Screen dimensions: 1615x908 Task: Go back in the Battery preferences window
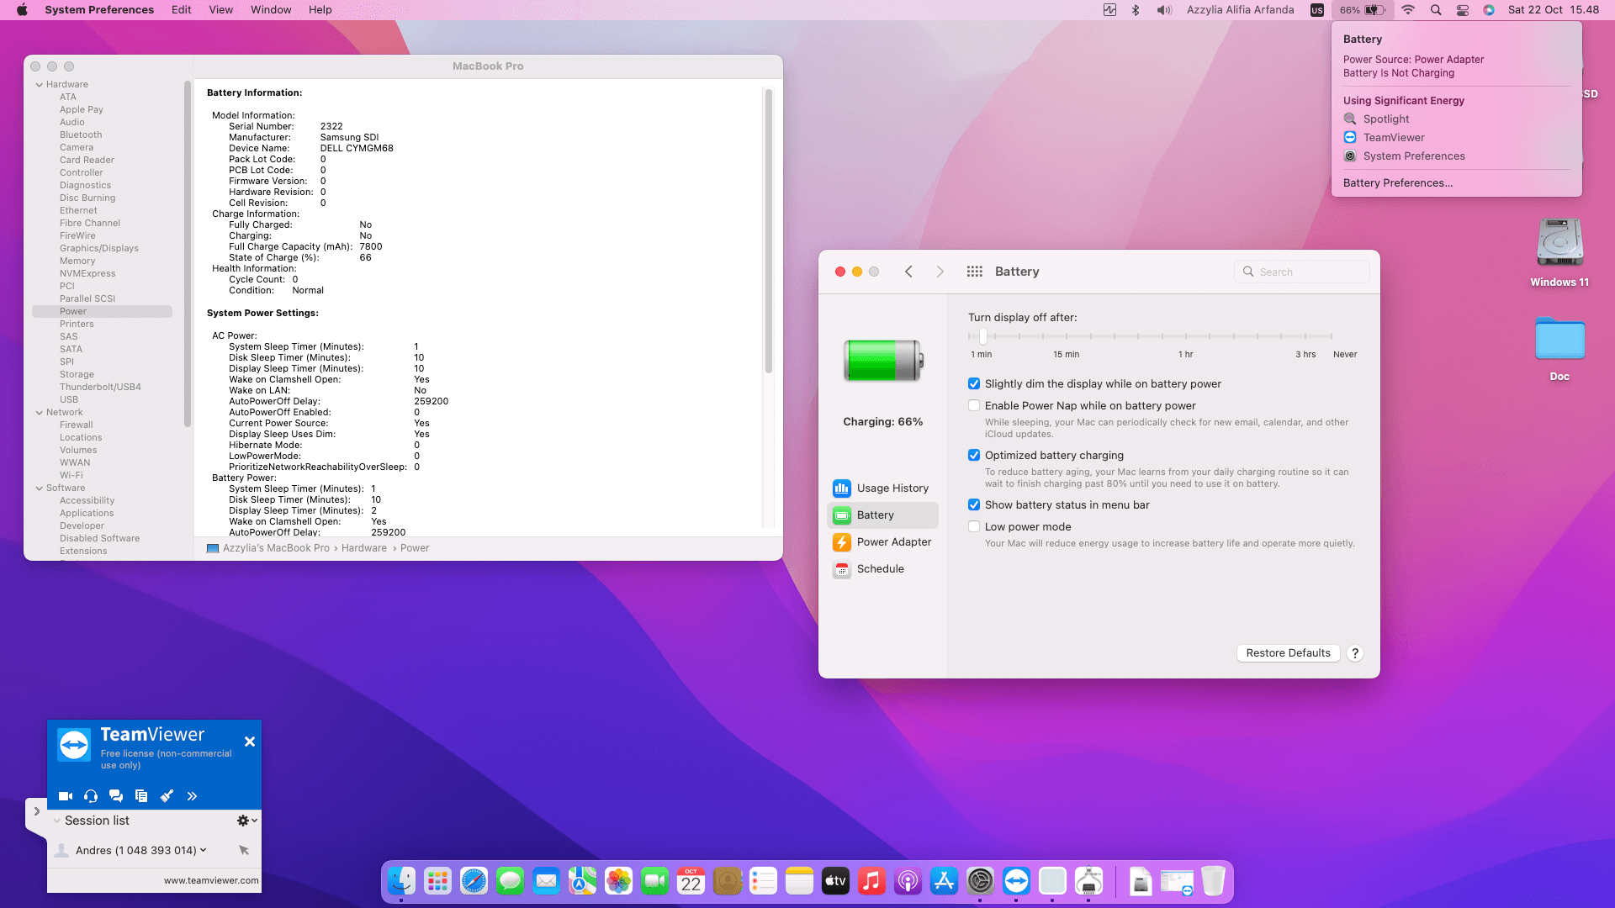tap(908, 272)
